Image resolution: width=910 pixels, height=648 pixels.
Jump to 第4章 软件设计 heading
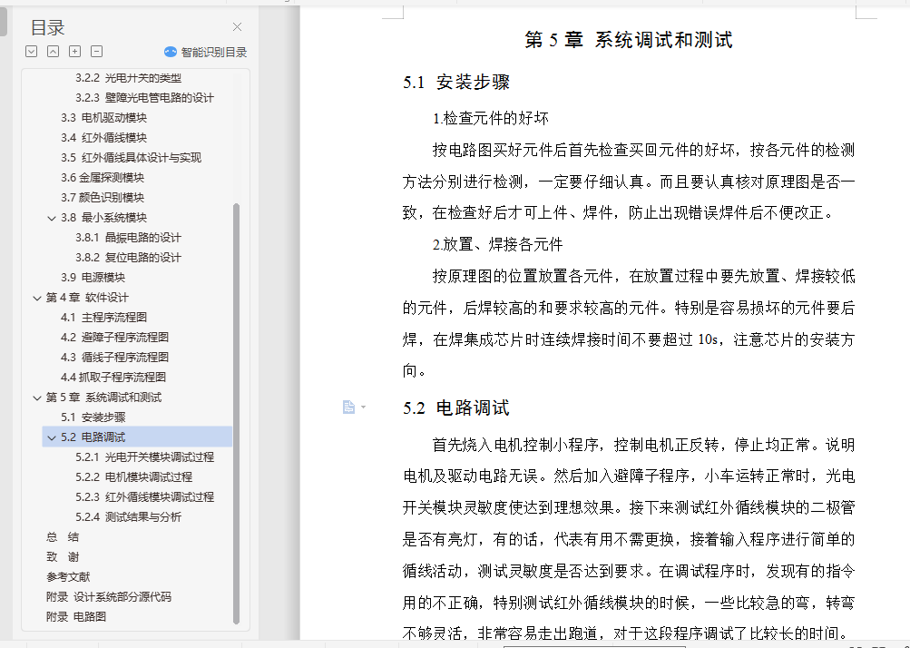87,298
